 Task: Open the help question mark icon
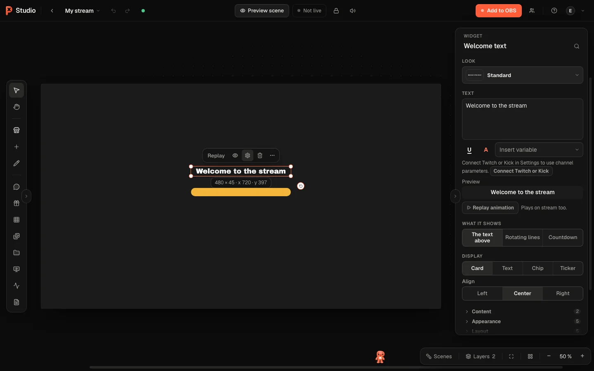554,11
